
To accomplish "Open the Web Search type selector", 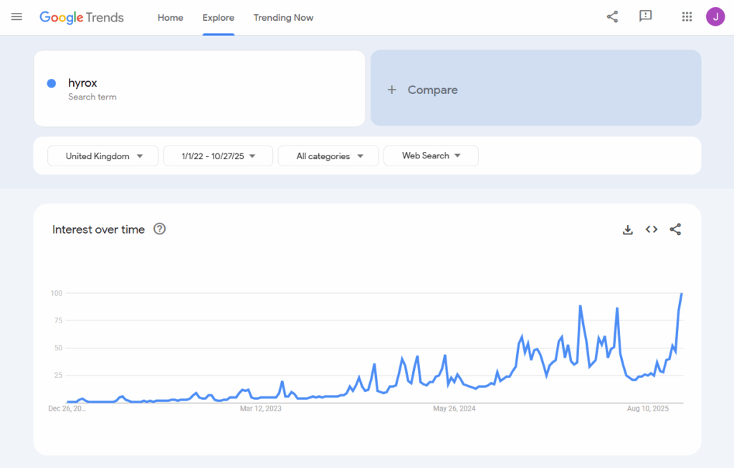I will click(x=431, y=156).
